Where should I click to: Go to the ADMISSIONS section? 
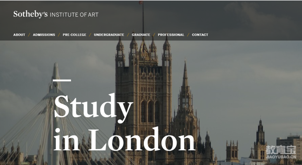(44, 35)
